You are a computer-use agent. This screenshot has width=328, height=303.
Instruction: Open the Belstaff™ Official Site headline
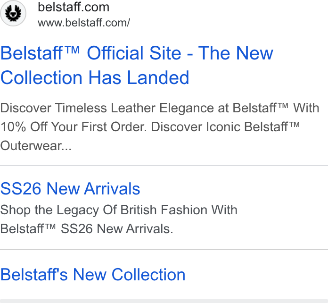(x=137, y=65)
